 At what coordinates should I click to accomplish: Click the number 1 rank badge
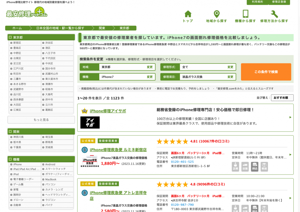85,150
